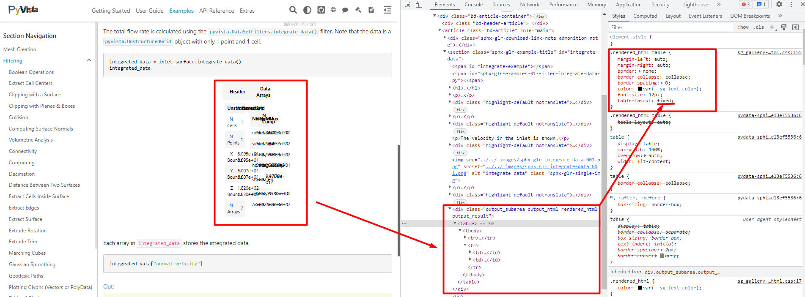Switch to the Computed styles tab
805x297 pixels.
pyautogui.click(x=645, y=16)
